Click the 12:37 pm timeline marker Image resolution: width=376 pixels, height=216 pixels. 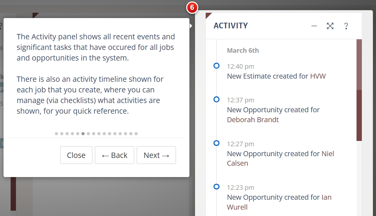point(217,100)
